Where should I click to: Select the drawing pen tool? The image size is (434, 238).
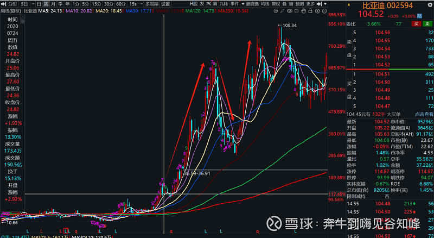pos(282,11)
